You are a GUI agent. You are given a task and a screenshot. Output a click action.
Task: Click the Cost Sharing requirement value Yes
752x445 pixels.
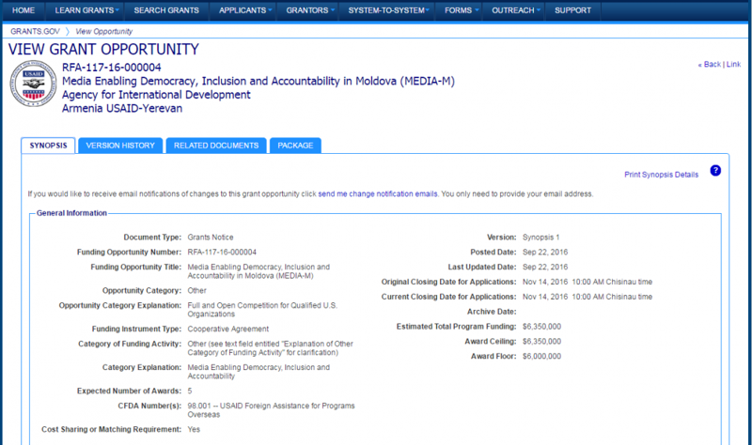pos(194,429)
